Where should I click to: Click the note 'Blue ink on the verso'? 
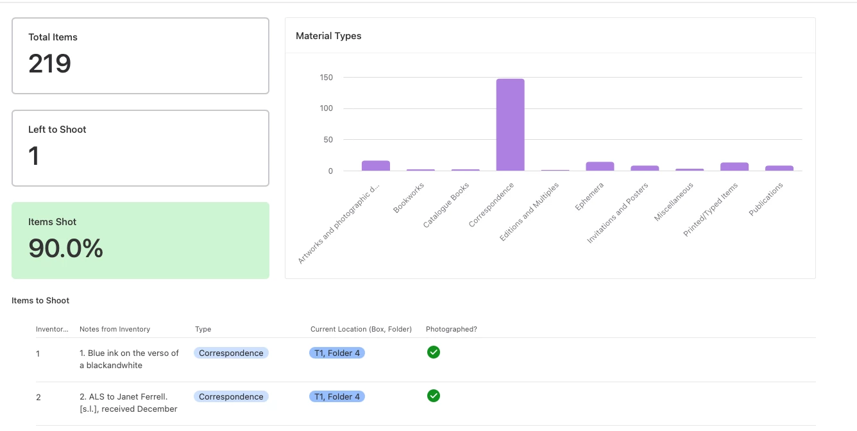129,359
